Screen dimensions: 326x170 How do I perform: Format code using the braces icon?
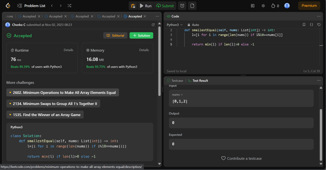point(311,25)
